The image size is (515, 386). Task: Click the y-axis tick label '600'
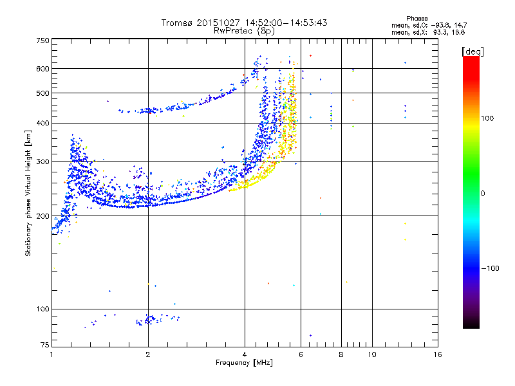pyautogui.click(x=42, y=69)
